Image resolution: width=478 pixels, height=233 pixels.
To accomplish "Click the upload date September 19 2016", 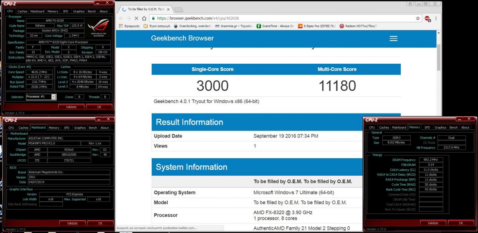I will 286,136.
